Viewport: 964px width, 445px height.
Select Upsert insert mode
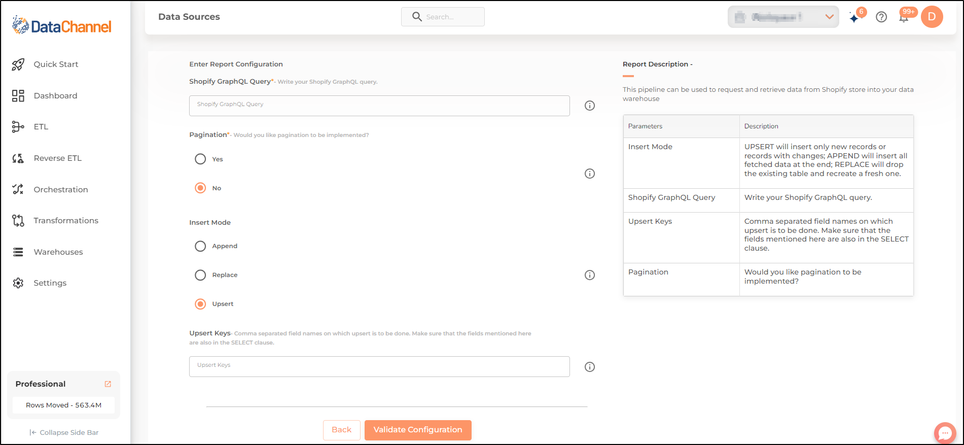coord(200,304)
